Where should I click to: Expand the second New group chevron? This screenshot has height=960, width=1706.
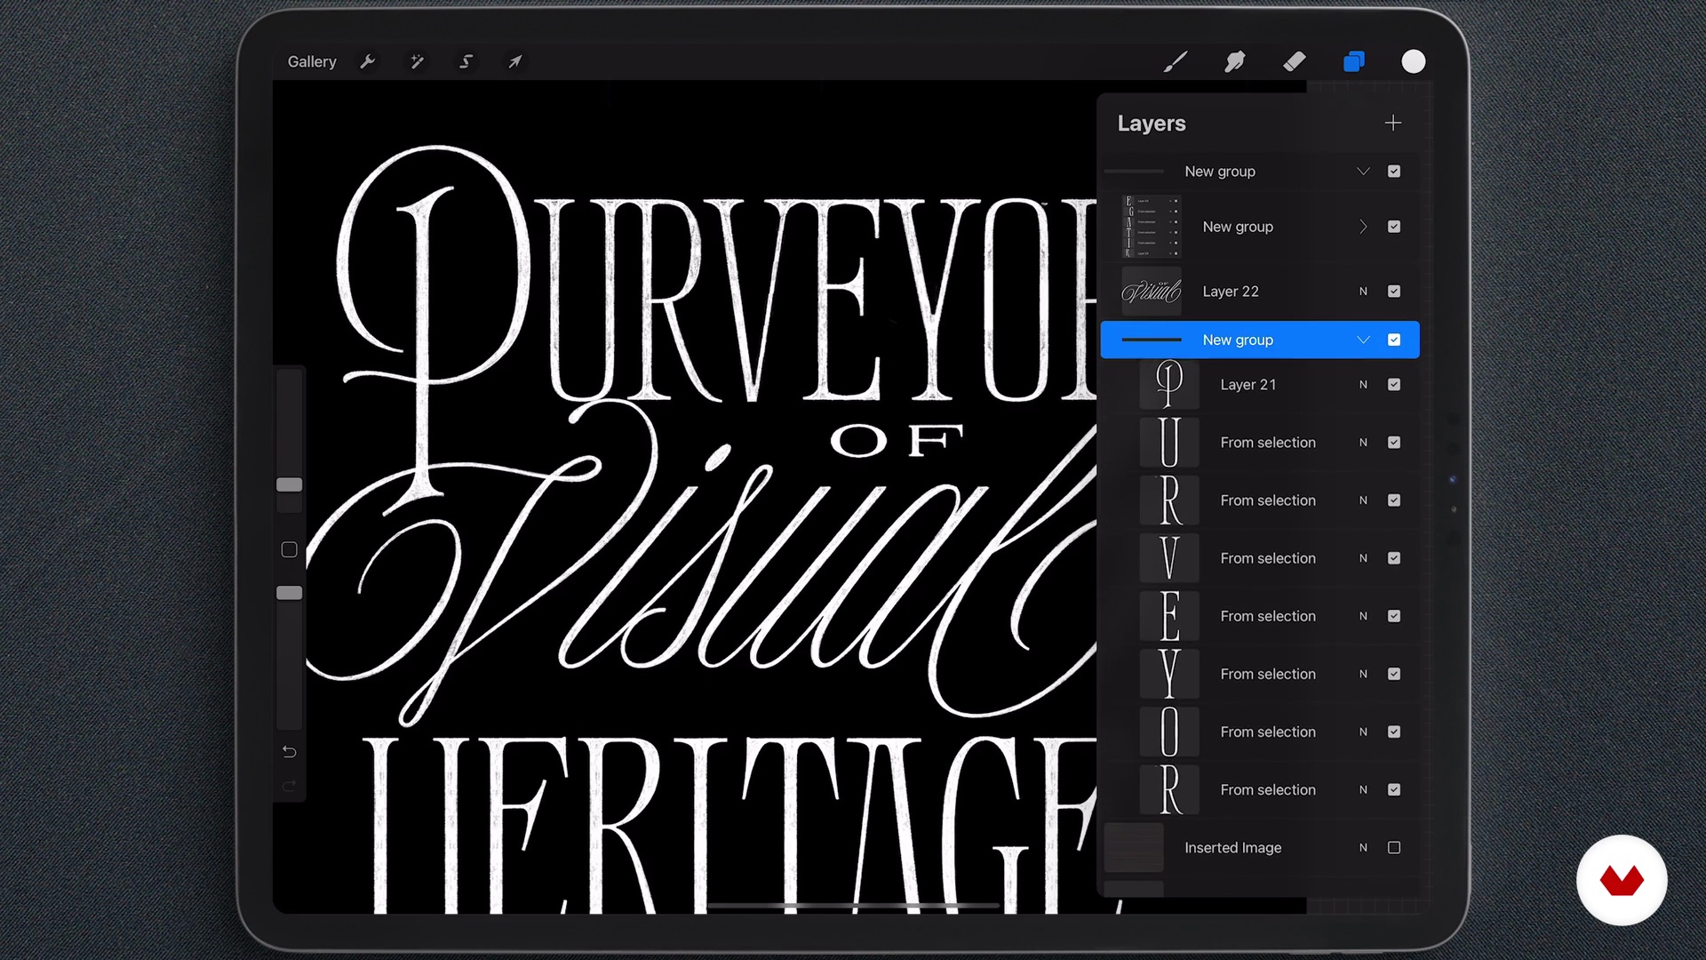click(x=1363, y=227)
